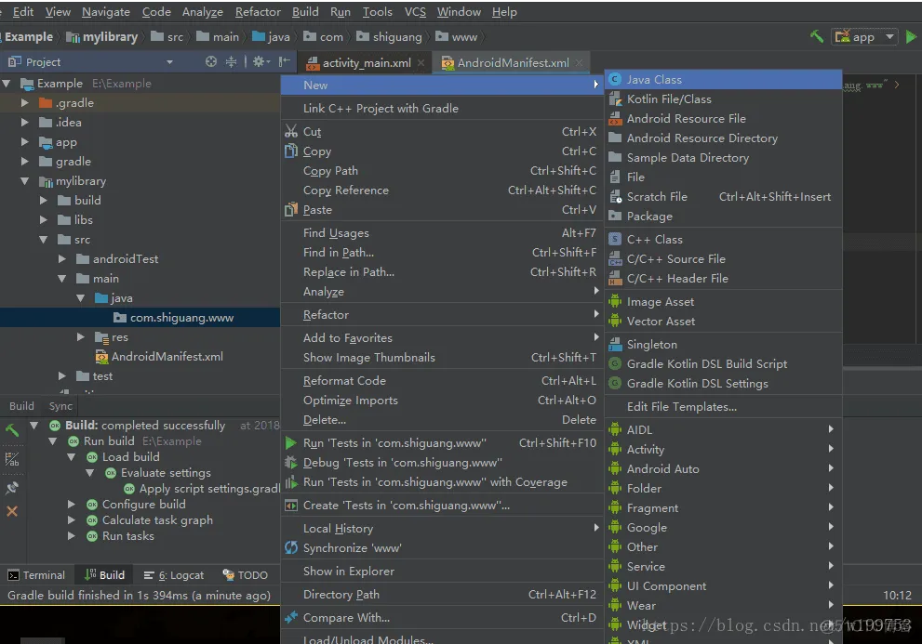Image resolution: width=922 pixels, height=644 pixels.
Task: Click the green Run app arrow
Action: 911,36
